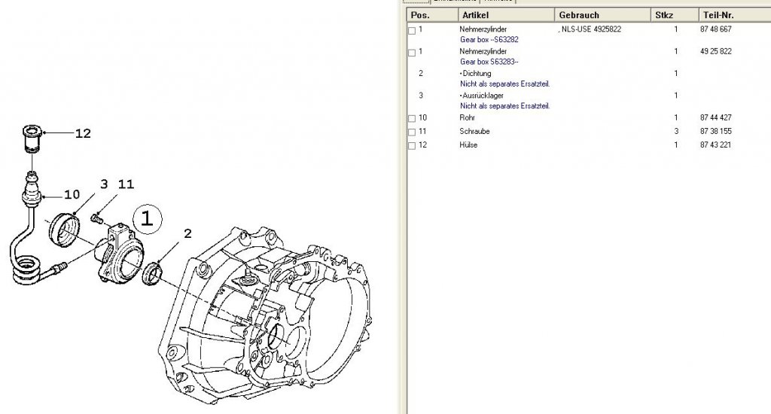
Task: Enable the checkbox for the Schraube row
Action: pyautogui.click(x=412, y=132)
